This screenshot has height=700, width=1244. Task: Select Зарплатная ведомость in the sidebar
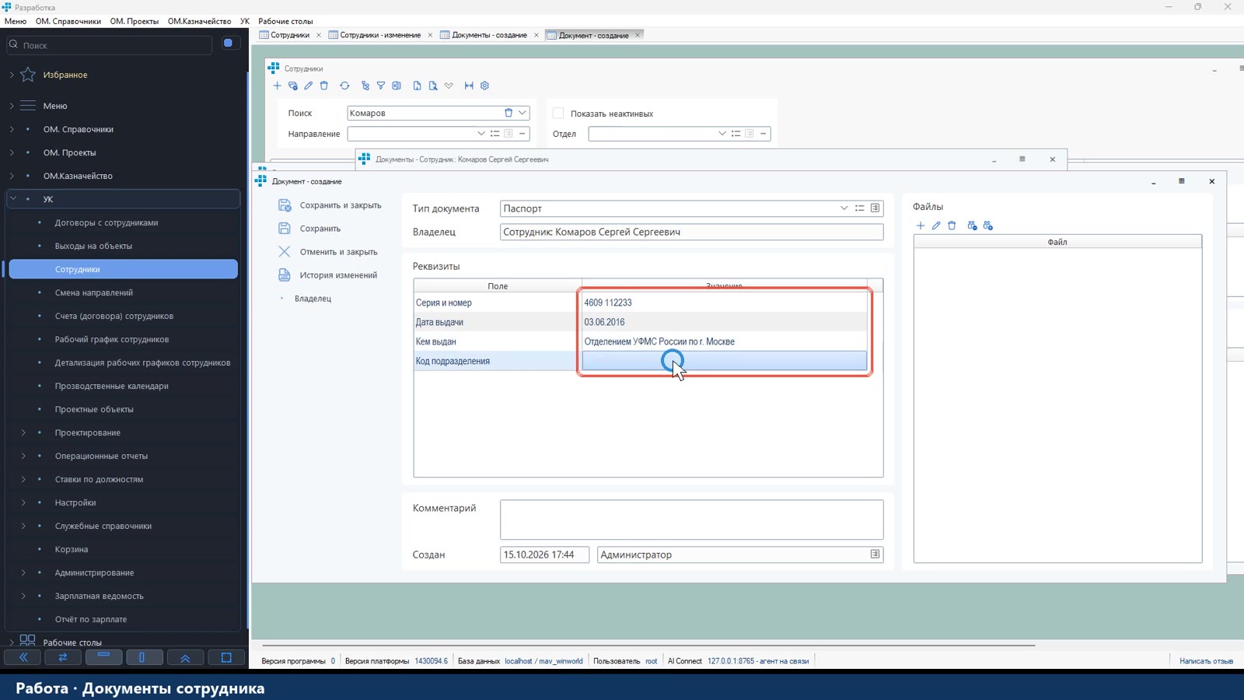[99, 596]
